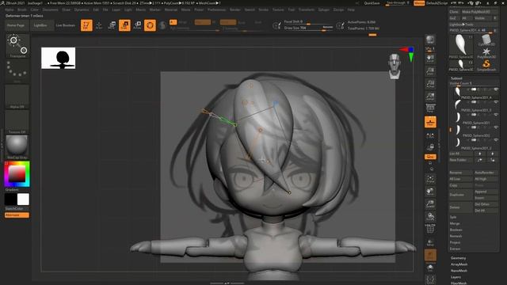Collapse the Subtool section header
This screenshot has height=285, width=507.
click(x=456, y=78)
